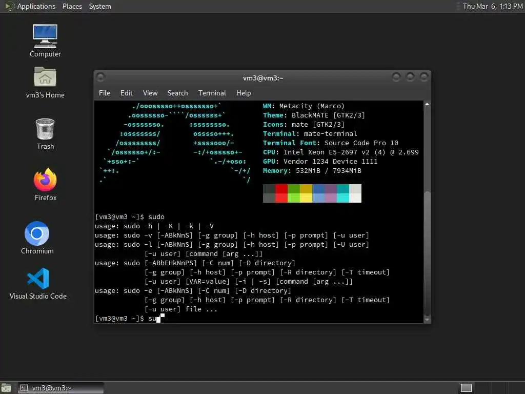Image resolution: width=525 pixels, height=394 pixels.
Task: Open the terminal View menu
Action: tap(150, 93)
